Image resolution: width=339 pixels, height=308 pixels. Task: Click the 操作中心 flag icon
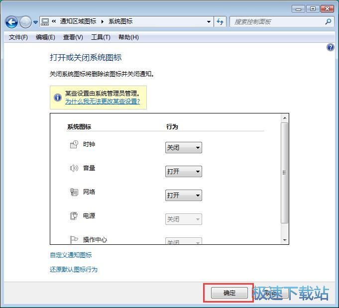(x=74, y=239)
